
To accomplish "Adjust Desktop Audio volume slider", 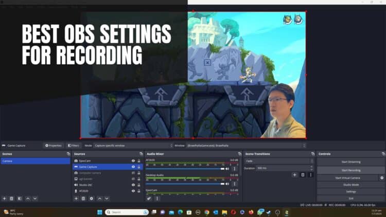I will 185,184.
